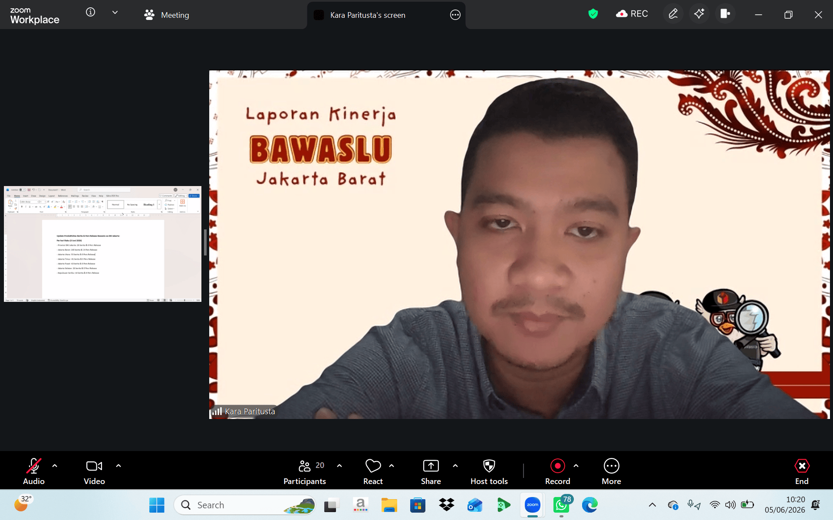The image size is (833, 520).
Task: Click the taskbar Search box
Action: [244, 505]
